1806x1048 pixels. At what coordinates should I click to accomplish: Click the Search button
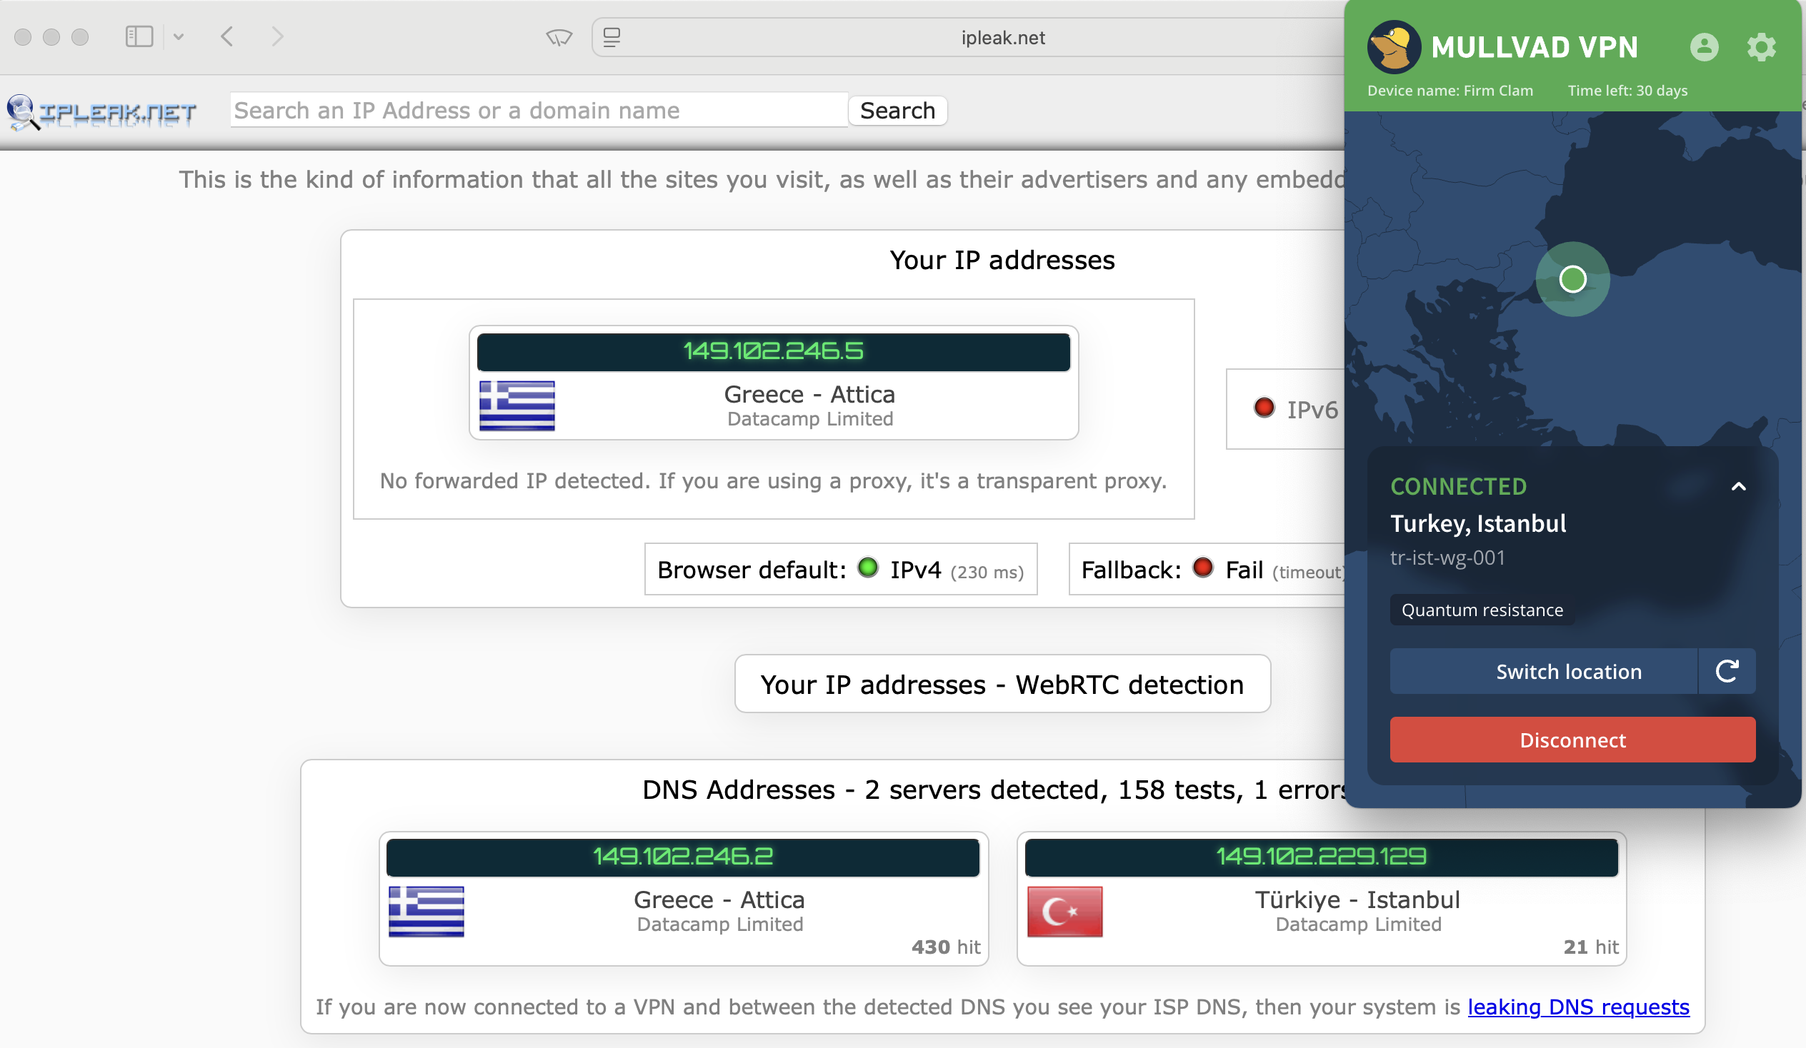pyautogui.click(x=897, y=111)
